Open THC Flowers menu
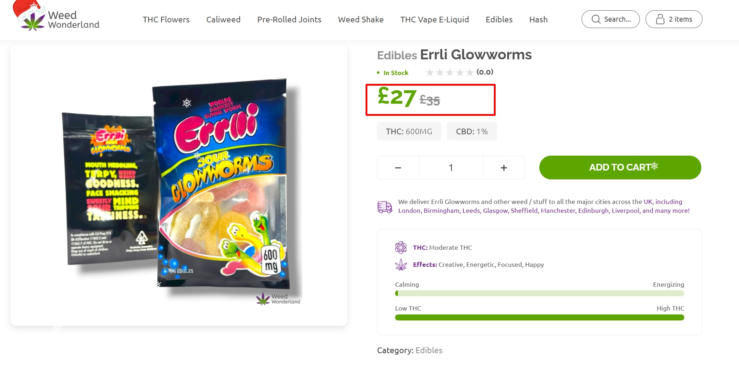The height and width of the screenshot is (383, 739). click(166, 20)
